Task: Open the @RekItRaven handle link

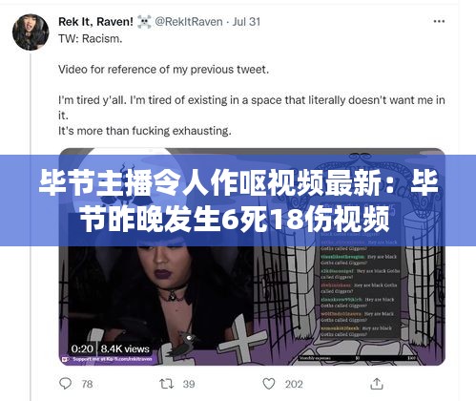Action: (189, 22)
